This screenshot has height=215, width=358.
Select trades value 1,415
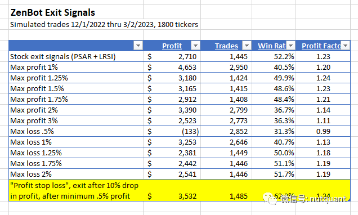click(x=239, y=89)
